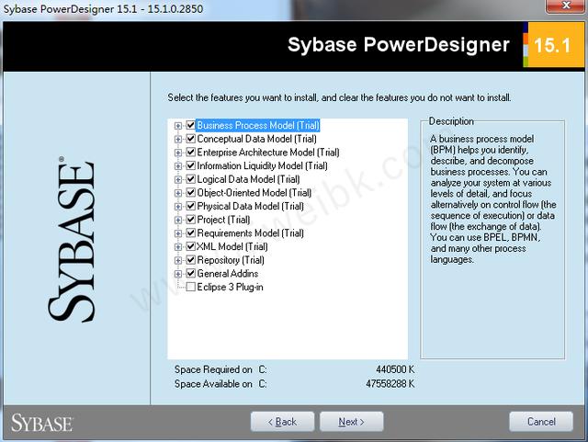This screenshot has height=442, width=588.
Task: Uncheck Business Process Model (Trial) checkbox
Action: [x=191, y=125]
